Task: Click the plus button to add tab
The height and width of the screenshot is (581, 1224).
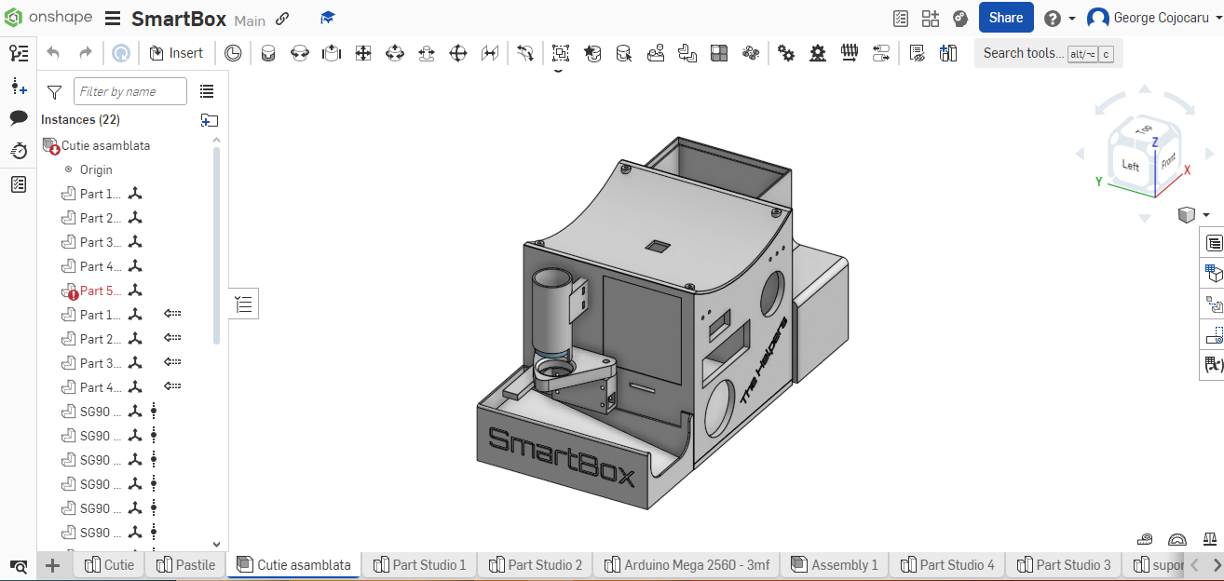Action: click(x=53, y=565)
